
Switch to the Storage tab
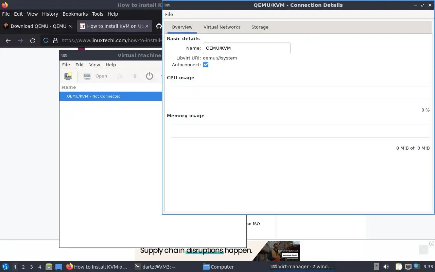click(260, 27)
